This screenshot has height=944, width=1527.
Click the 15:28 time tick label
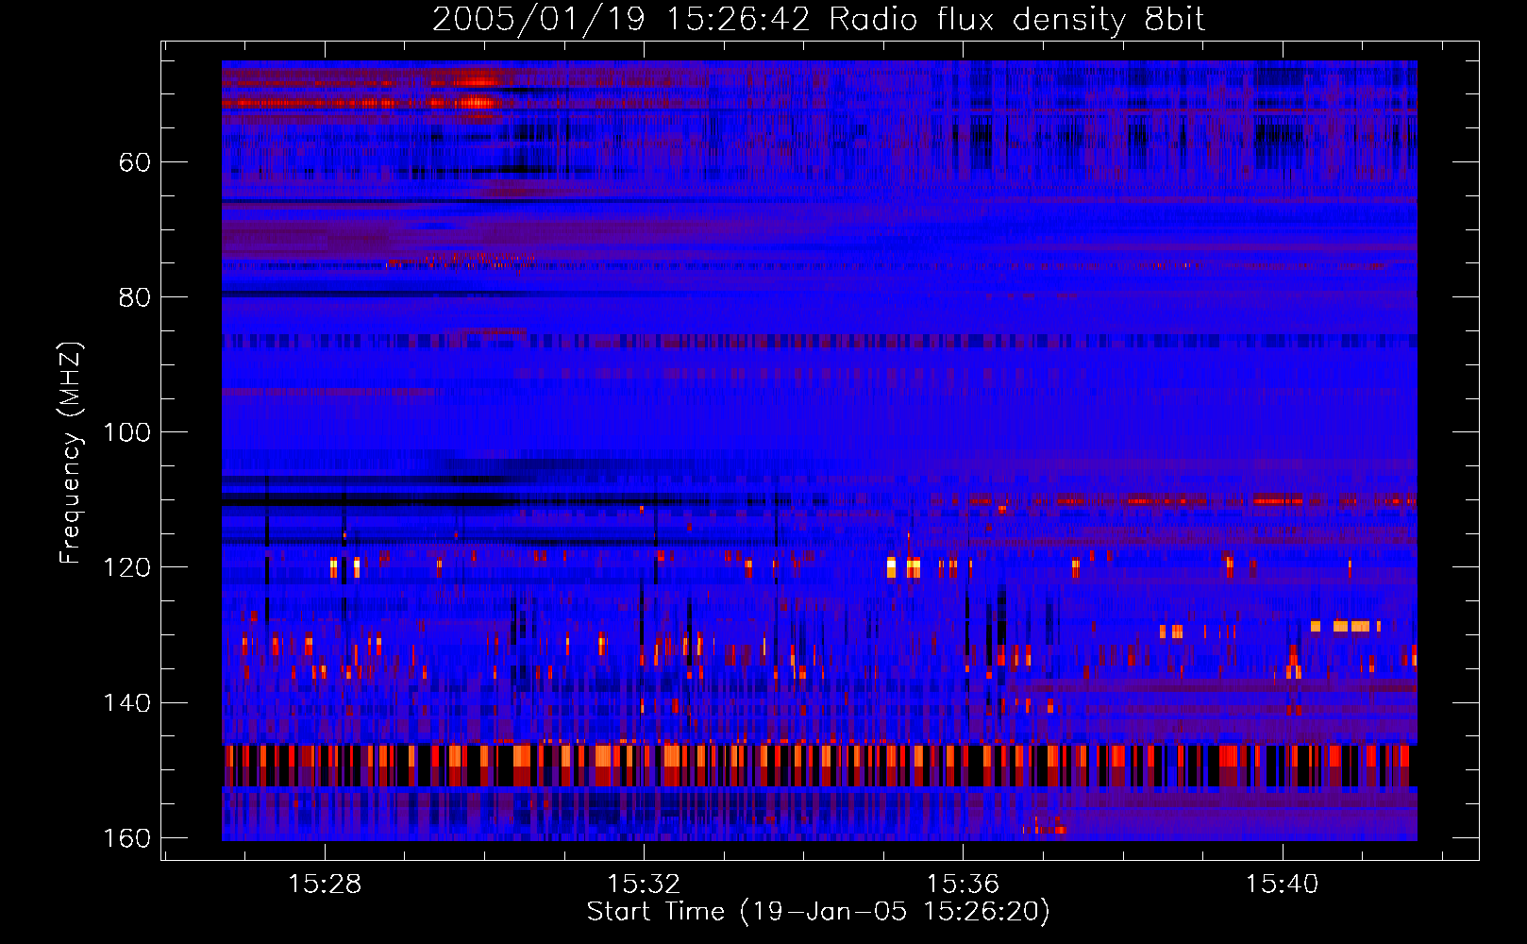point(325,885)
